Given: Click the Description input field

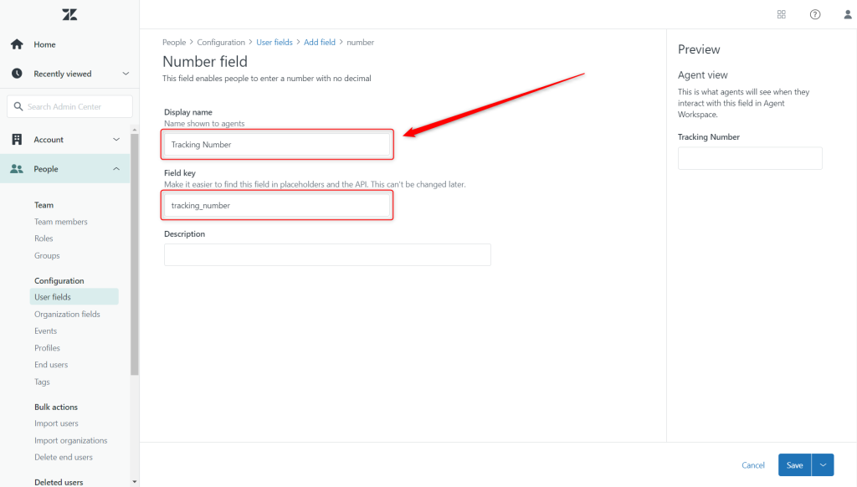Looking at the screenshot, I should click(x=327, y=255).
